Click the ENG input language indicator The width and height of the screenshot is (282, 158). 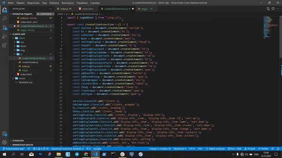click(256, 154)
